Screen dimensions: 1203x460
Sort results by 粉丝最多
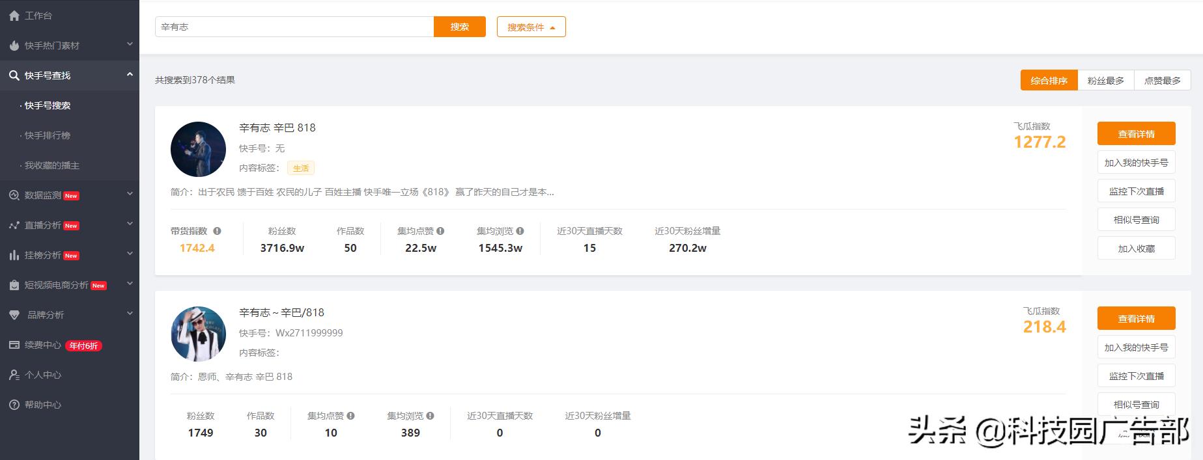click(1105, 81)
